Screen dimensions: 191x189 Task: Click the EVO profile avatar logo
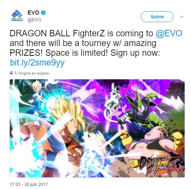(x=17, y=15)
